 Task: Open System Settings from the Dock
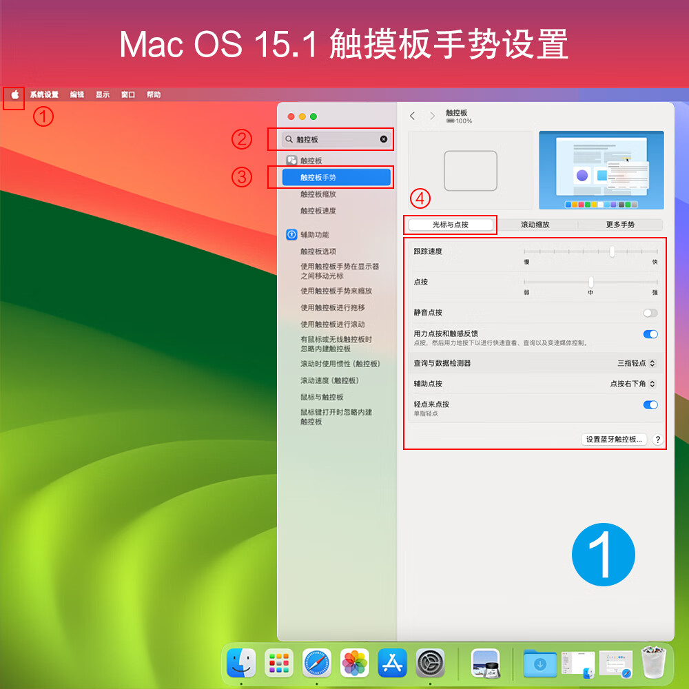point(430,663)
